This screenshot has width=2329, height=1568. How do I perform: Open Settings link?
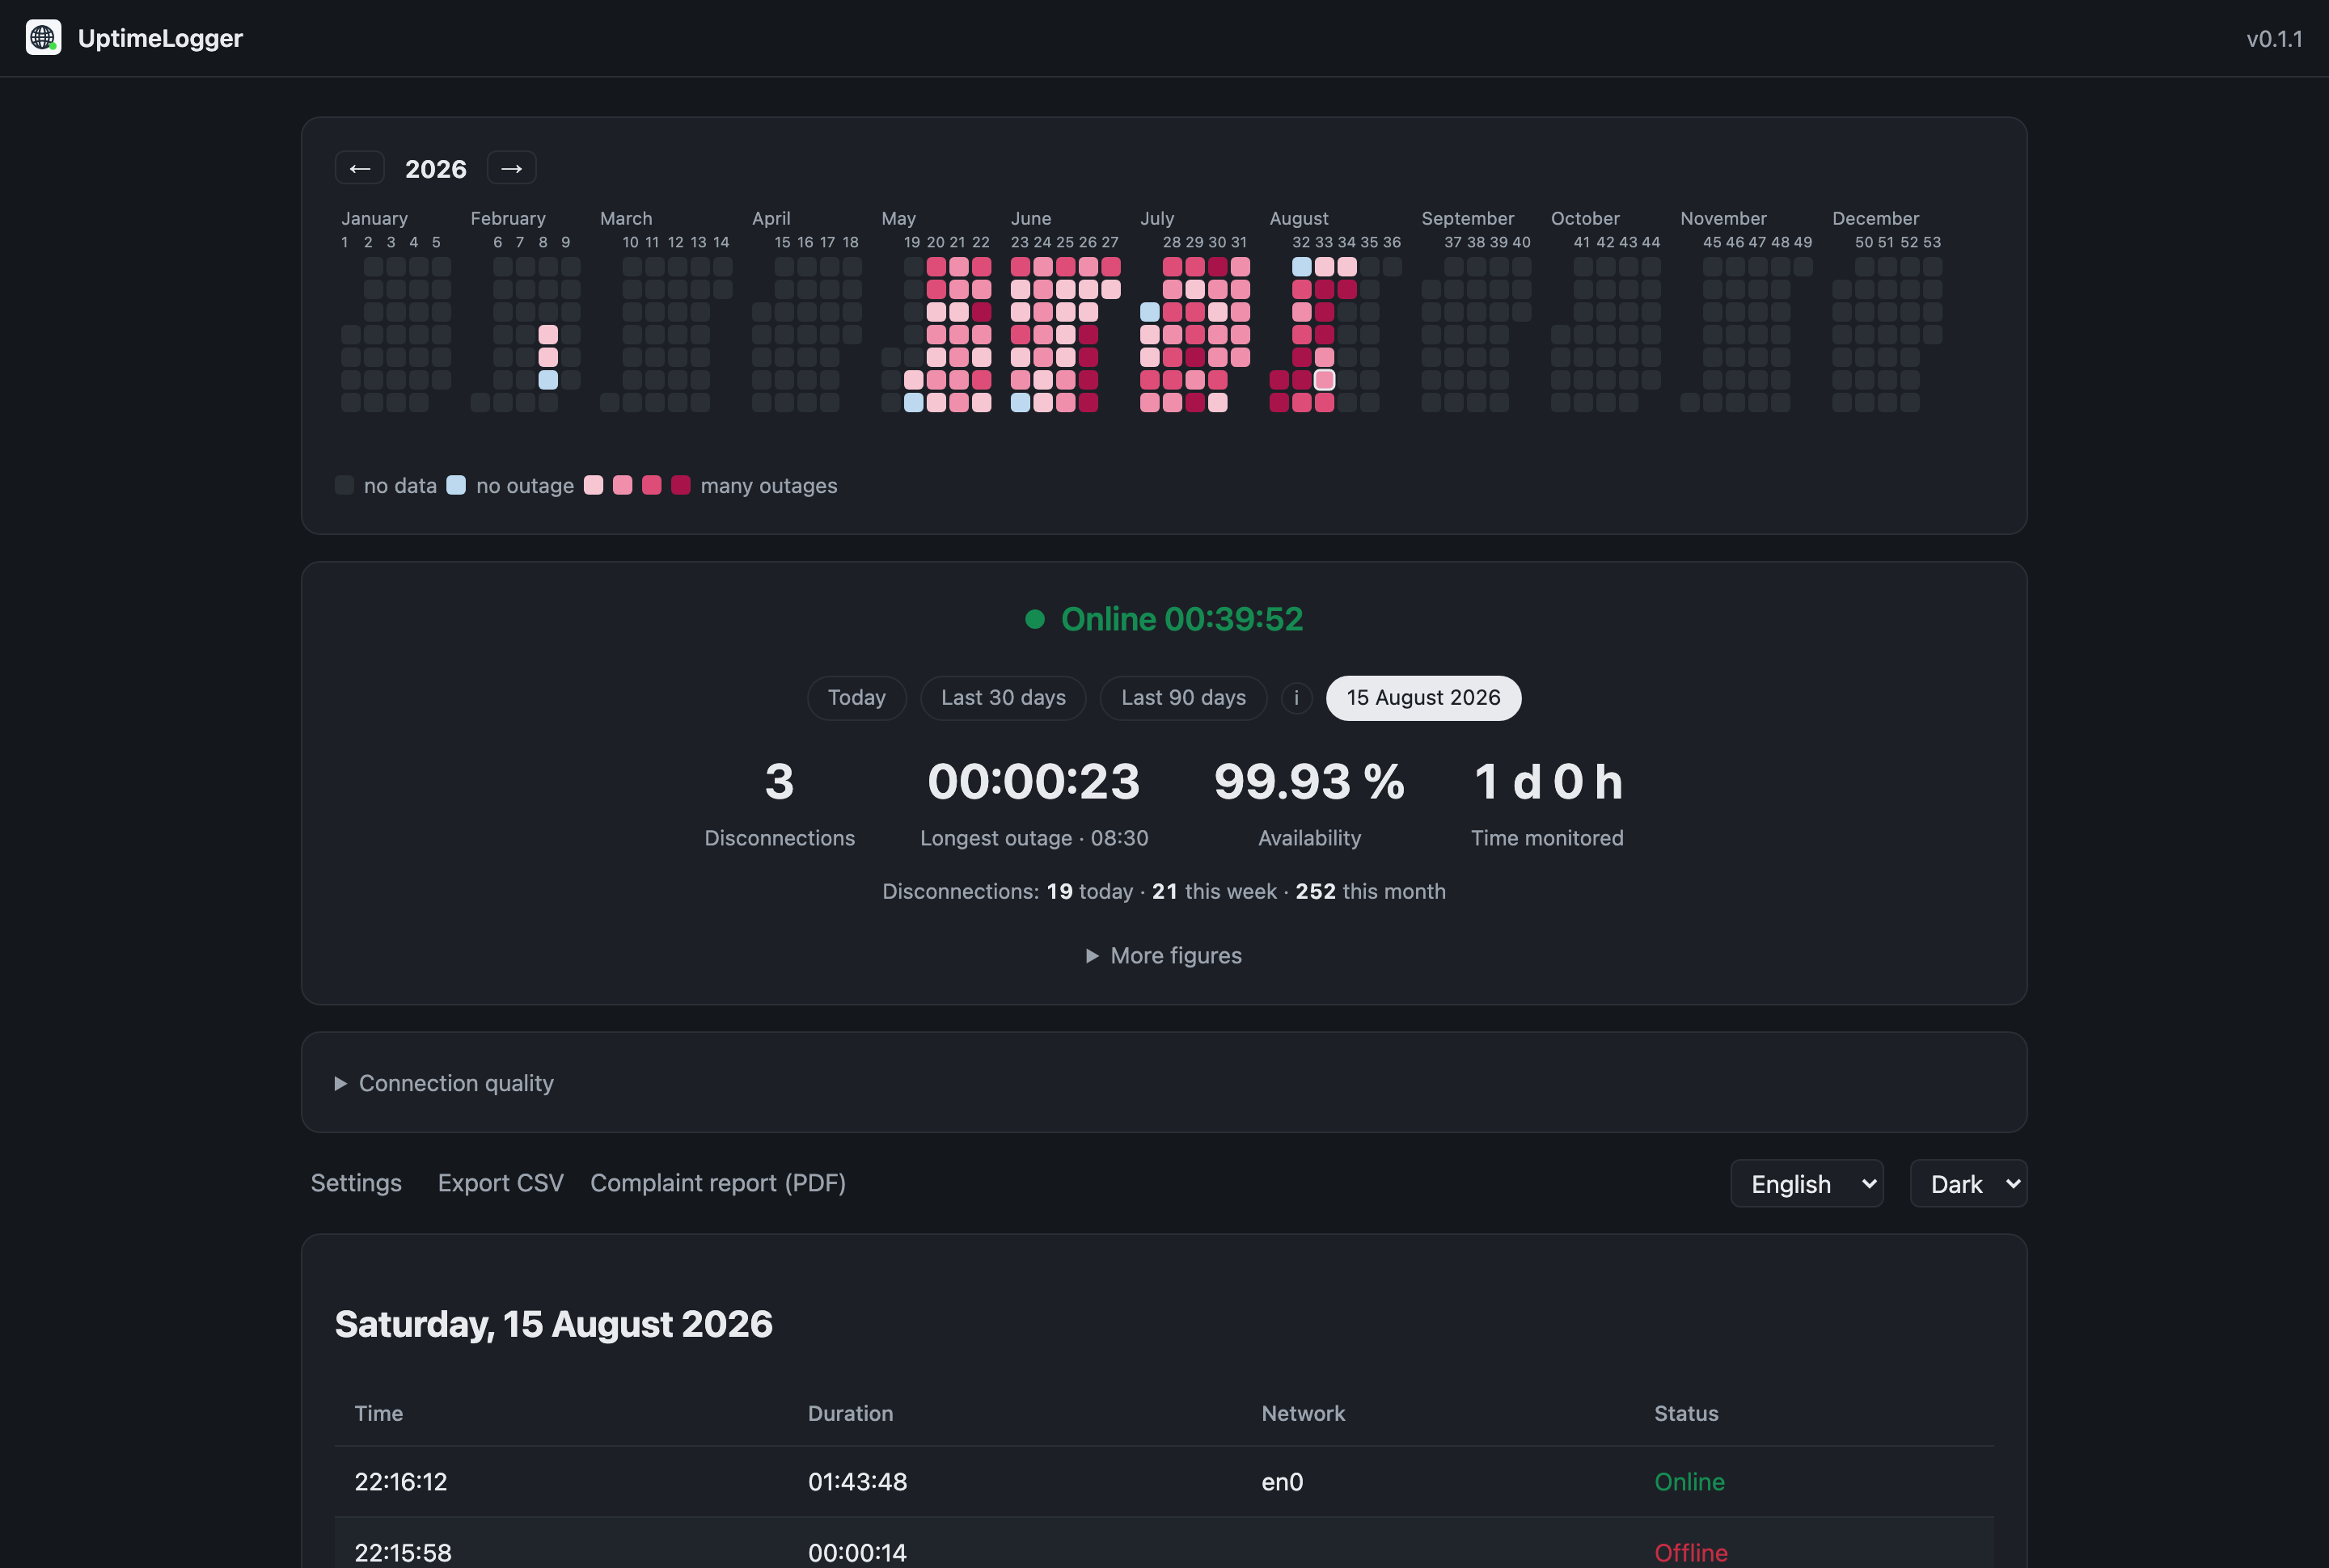[x=356, y=1183]
